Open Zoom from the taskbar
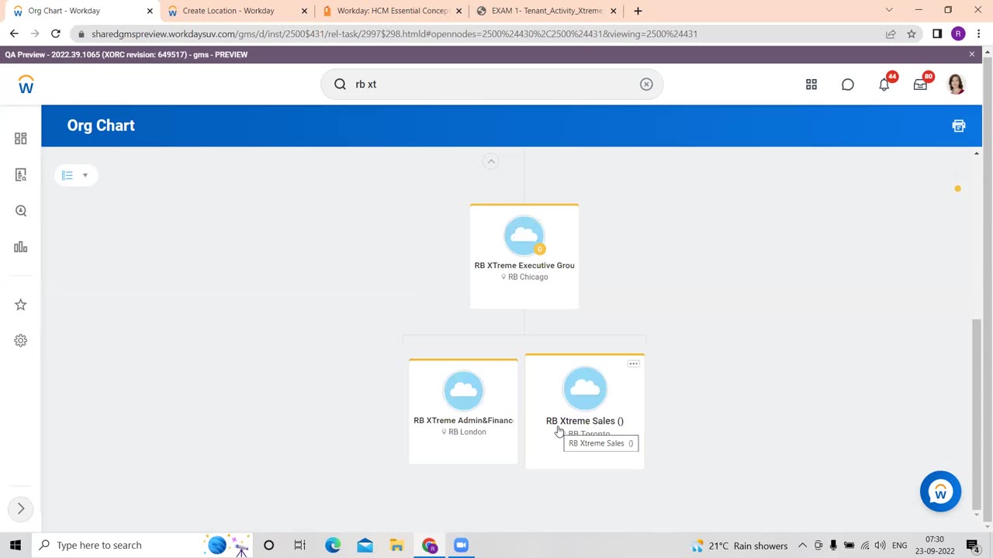Viewport: 993px width, 558px height. (x=462, y=545)
